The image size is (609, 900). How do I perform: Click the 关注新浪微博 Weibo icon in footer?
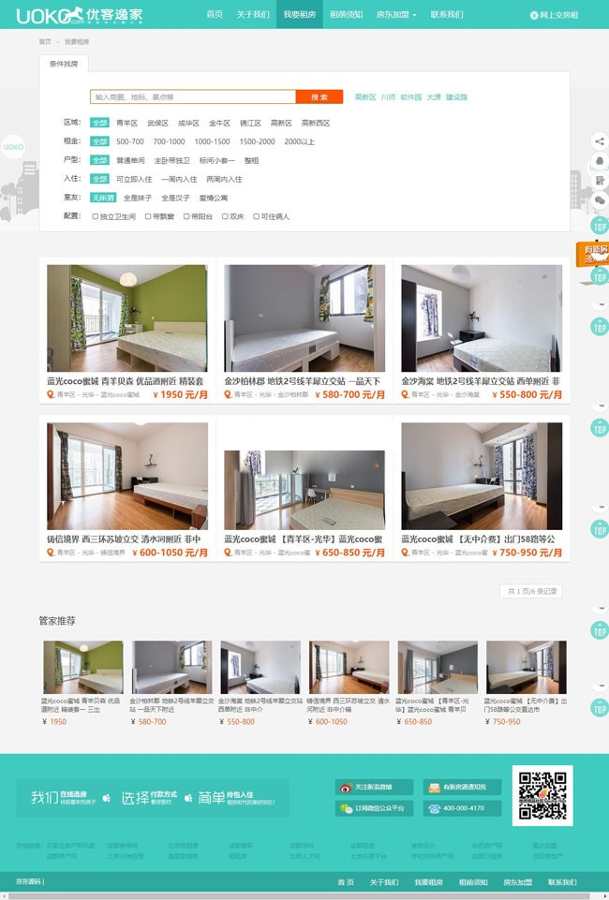point(346,787)
